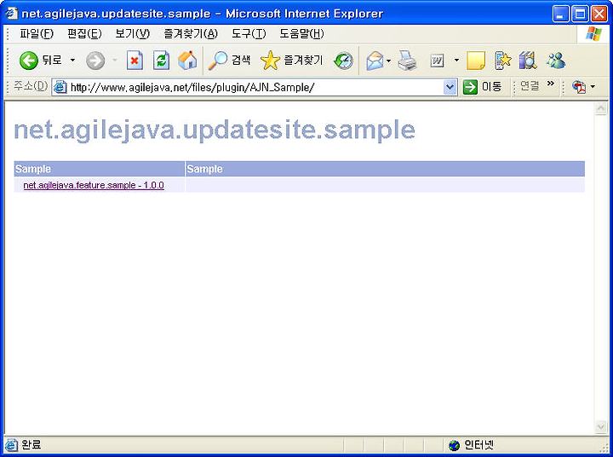This screenshot has width=613, height=457.
Task: Click the scrollbar up arrow
Action: point(600,108)
